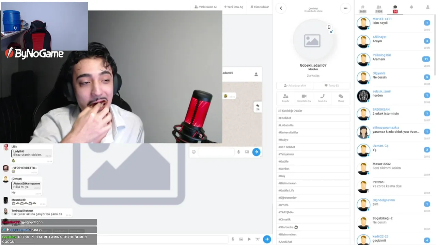
Task: Click selçuk_izmir lion avatar
Action: [x=363, y=96]
